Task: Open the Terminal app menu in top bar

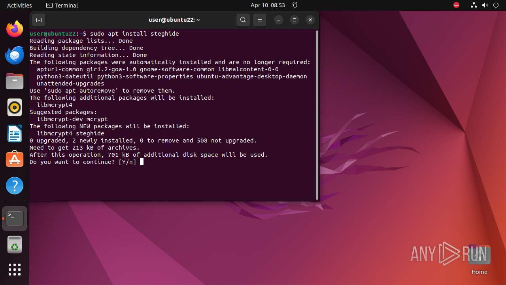Action: (x=62, y=6)
